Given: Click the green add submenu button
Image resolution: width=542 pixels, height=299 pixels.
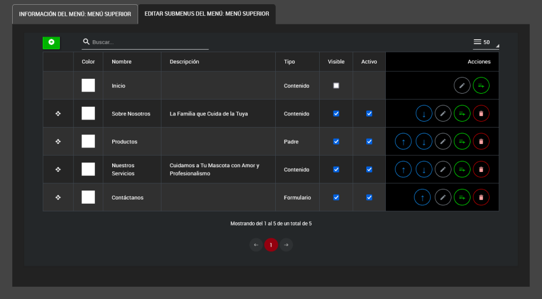Looking at the screenshot, I should 51,42.
